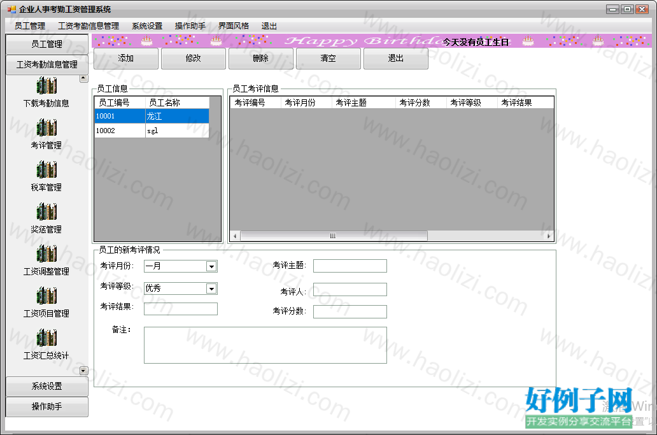This screenshot has height=435, width=657.
Task: Open the 工资调整管理 sidebar icon
Action: point(46,253)
